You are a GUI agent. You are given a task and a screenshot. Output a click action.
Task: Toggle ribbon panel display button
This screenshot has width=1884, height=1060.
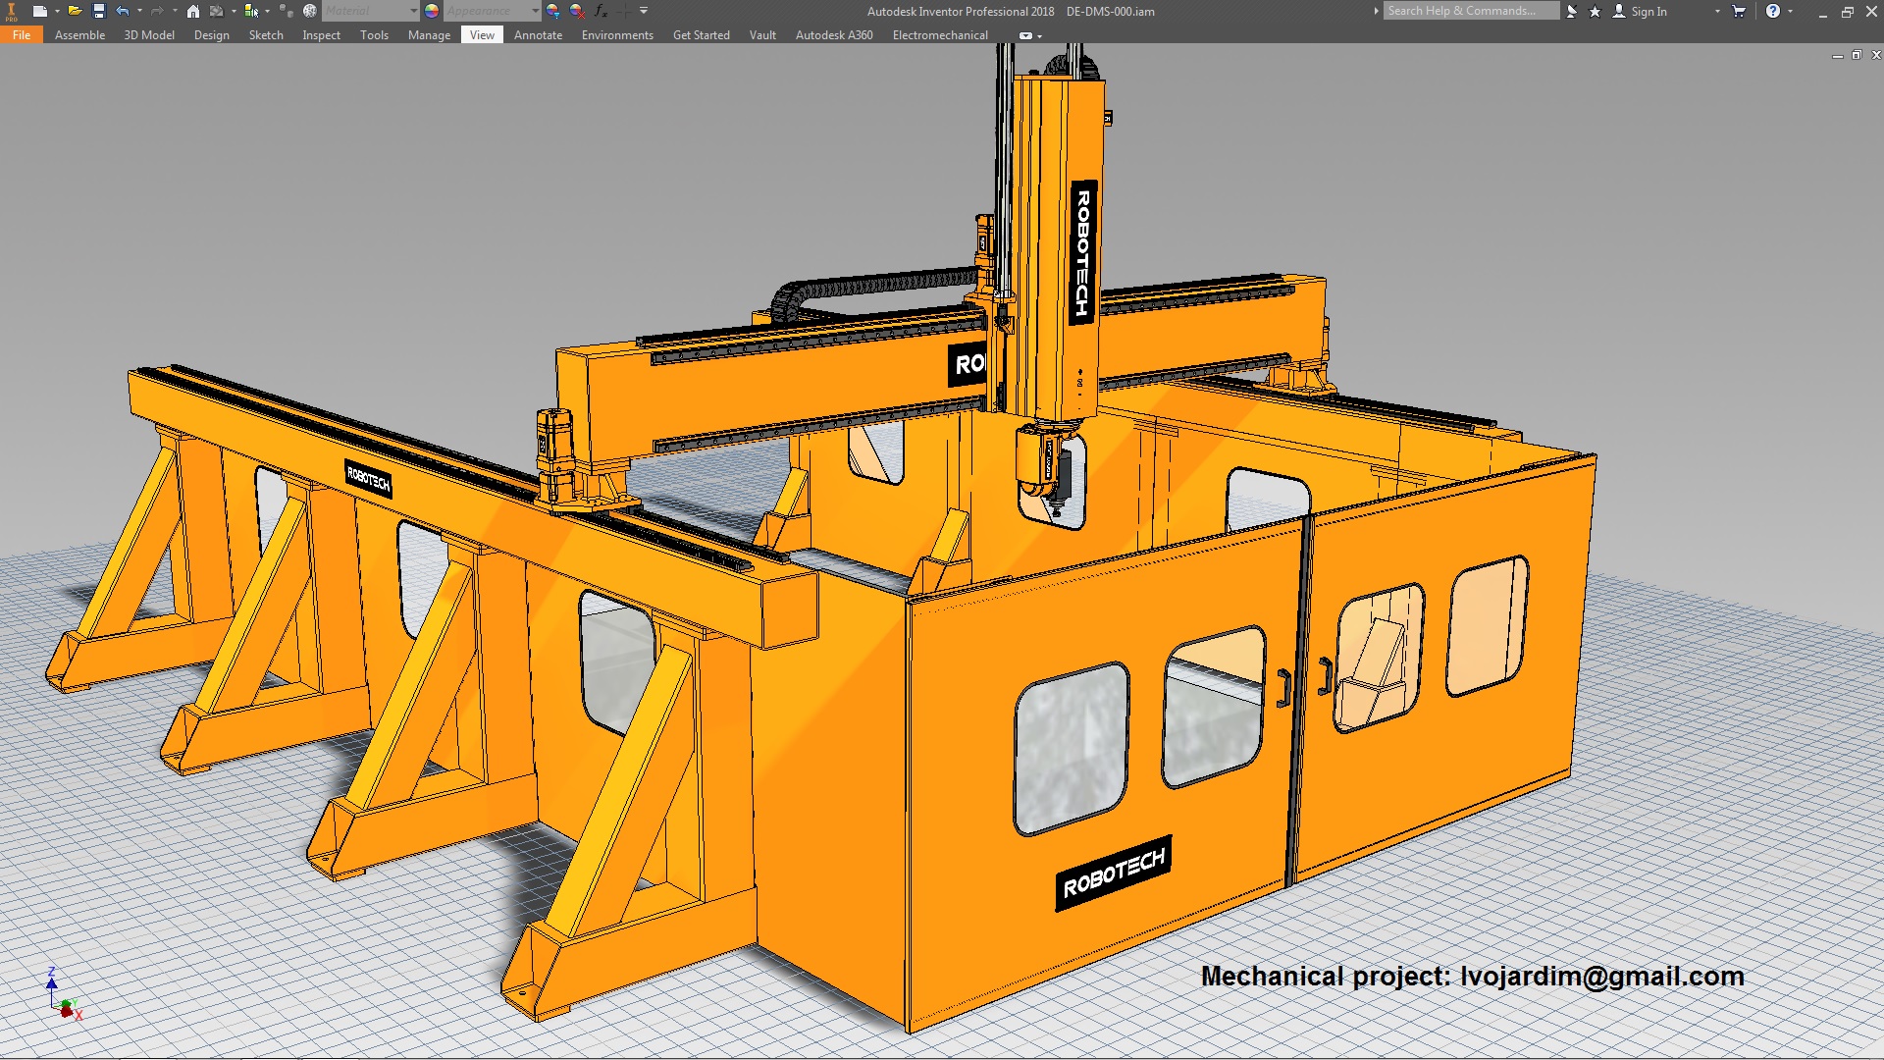pos(1025,35)
